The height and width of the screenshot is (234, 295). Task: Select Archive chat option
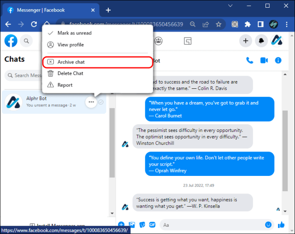pos(97,62)
